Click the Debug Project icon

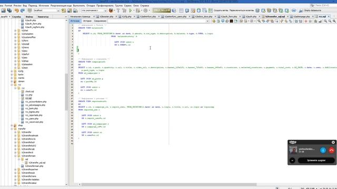coord(138,10)
